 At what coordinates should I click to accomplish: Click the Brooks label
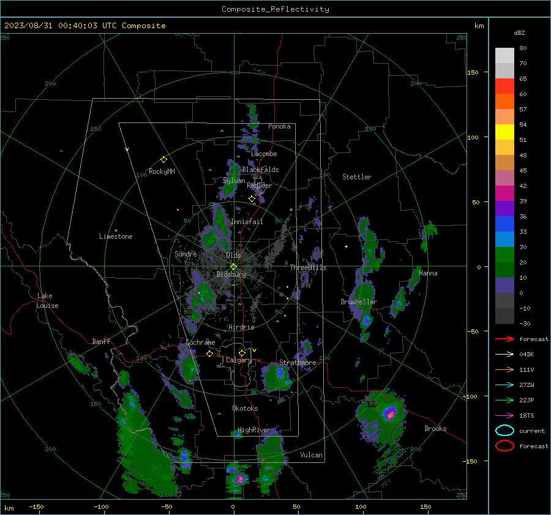[x=435, y=429]
